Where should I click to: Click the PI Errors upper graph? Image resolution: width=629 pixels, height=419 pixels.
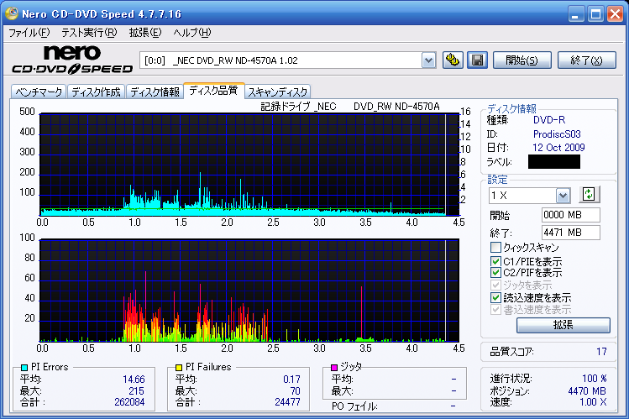[x=249, y=165]
